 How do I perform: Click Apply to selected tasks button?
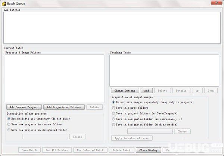(132, 138)
